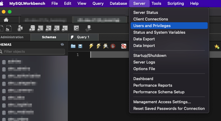Open the Scripting menu

(176, 4)
